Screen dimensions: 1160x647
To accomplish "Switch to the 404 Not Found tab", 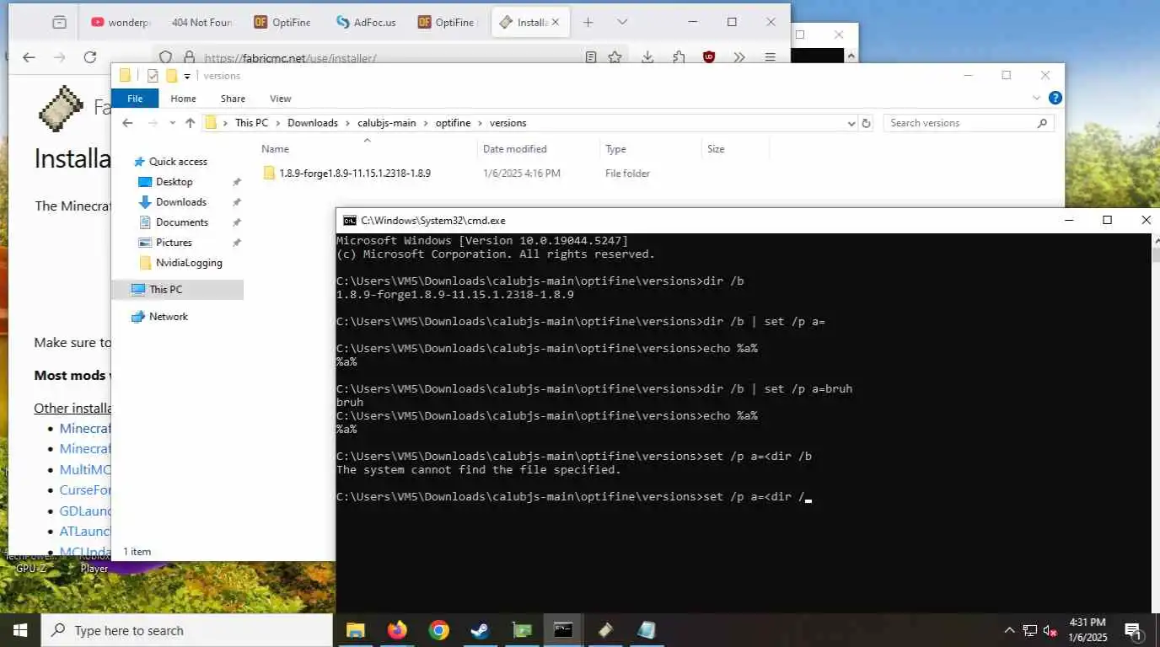I will point(201,23).
